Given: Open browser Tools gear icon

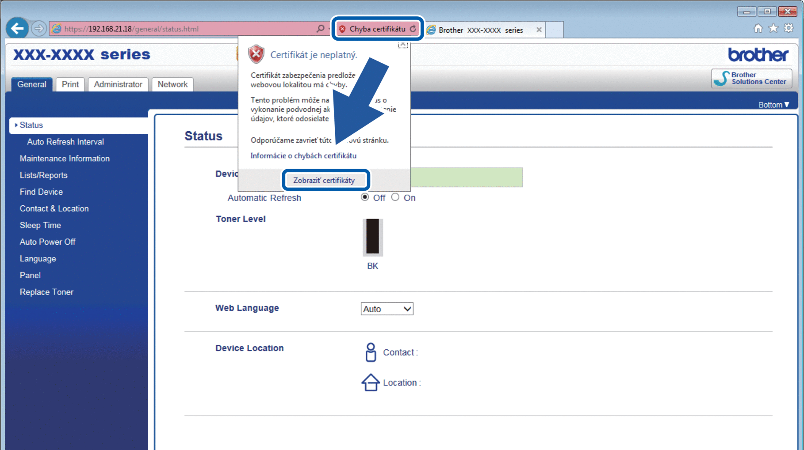Looking at the screenshot, I should click(x=789, y=28).
